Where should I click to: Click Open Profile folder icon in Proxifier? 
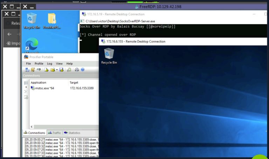53,70
